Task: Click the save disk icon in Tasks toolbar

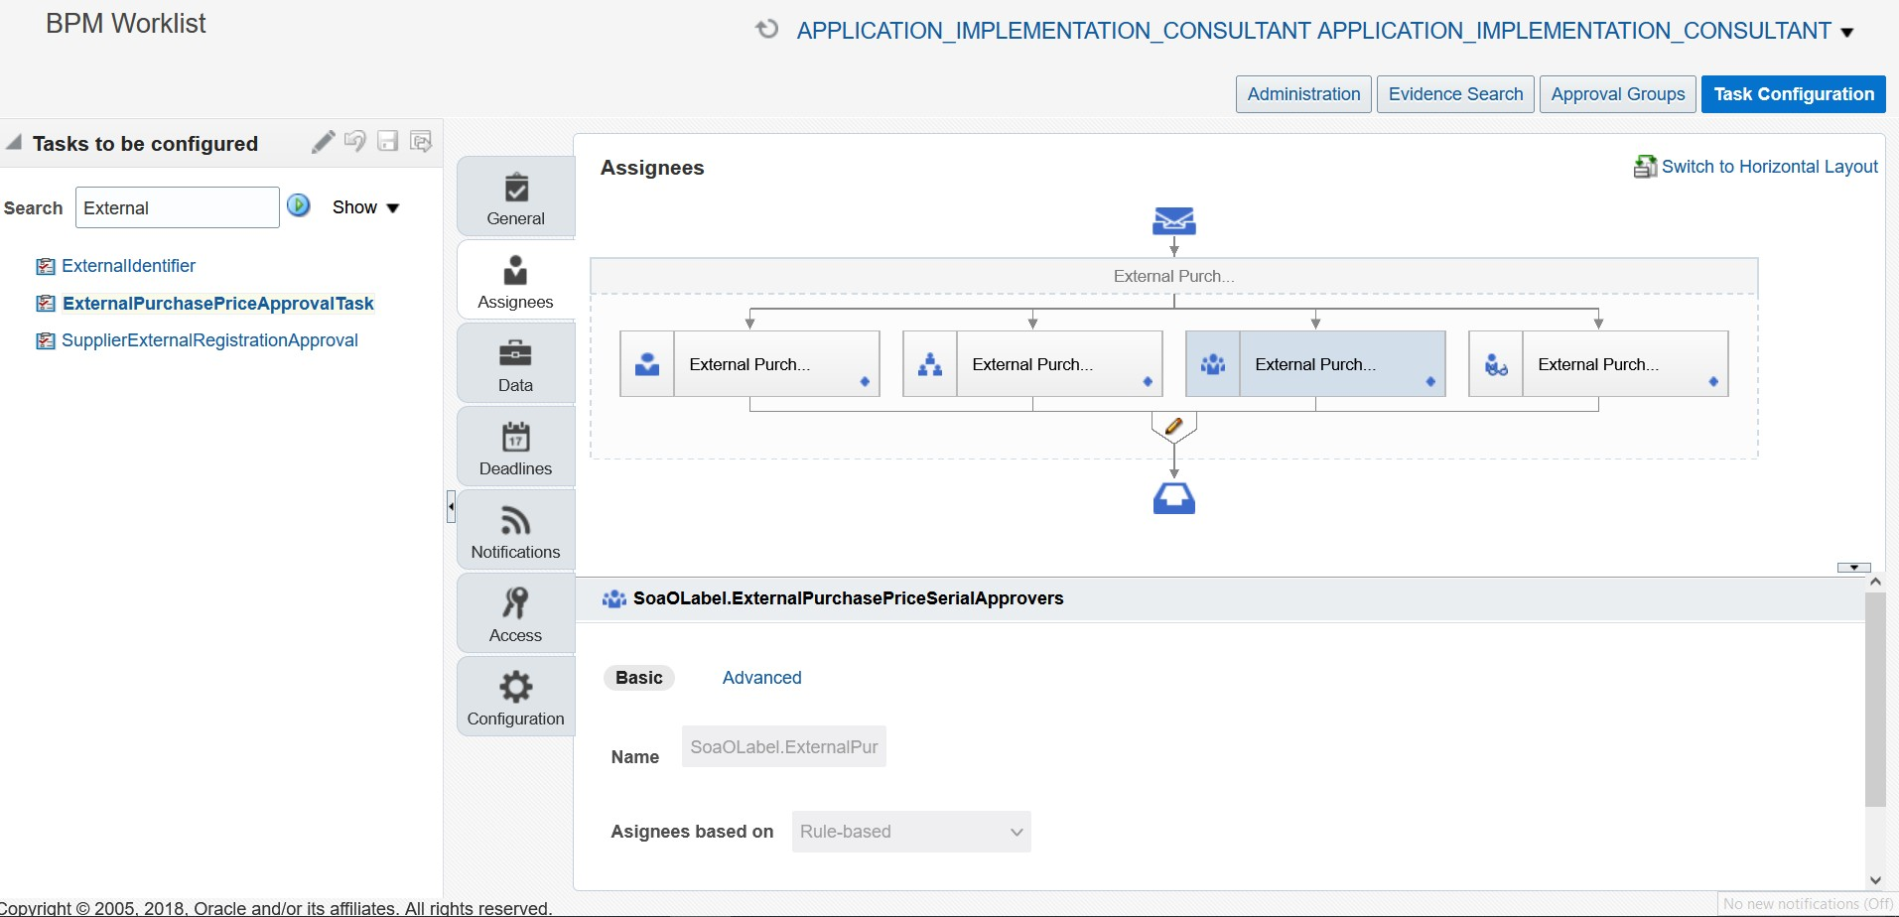Action: (x=388, y=142)
